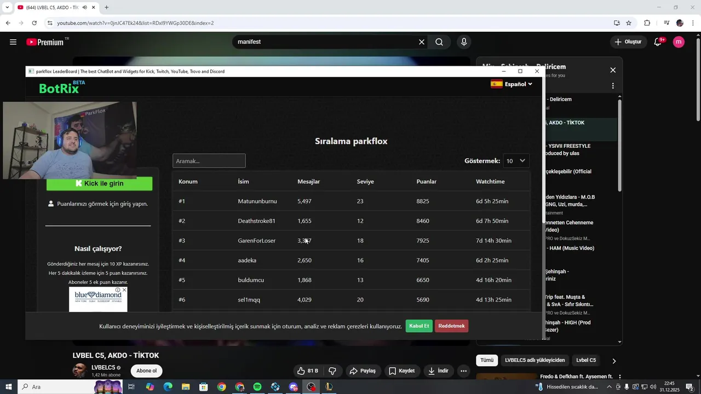
Task: Open Spotify from the taskbar
Action: [x=257, y=387]
